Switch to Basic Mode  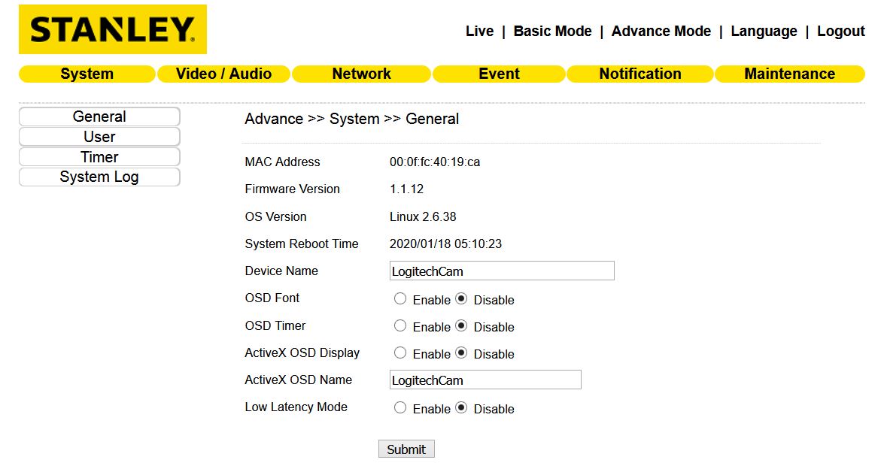pos(552,31)
